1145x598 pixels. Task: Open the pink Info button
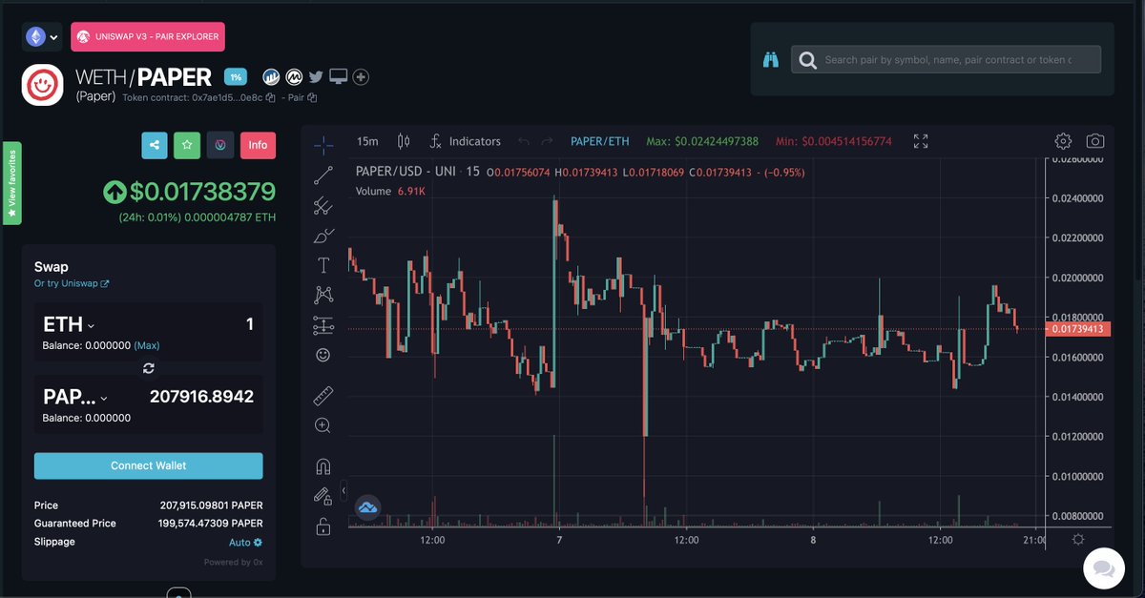pos(258,145)
